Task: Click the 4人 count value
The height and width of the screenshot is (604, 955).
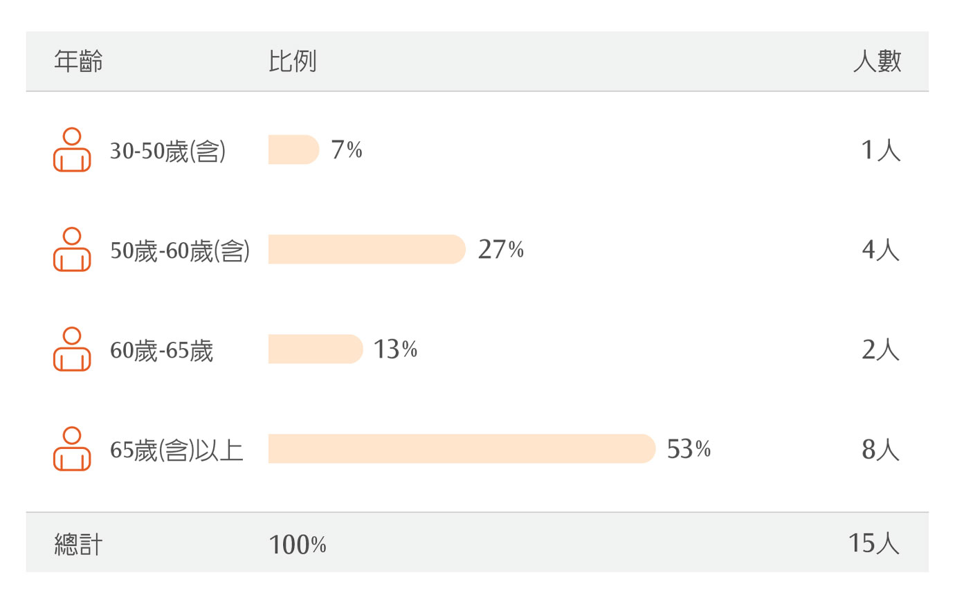Action: tap(880, 250)
